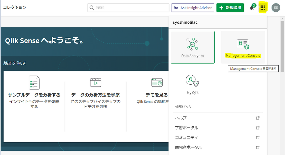Viewport: 285px width, 155px height.
Task: Open Management Console tile
Action: click(243, 47)
